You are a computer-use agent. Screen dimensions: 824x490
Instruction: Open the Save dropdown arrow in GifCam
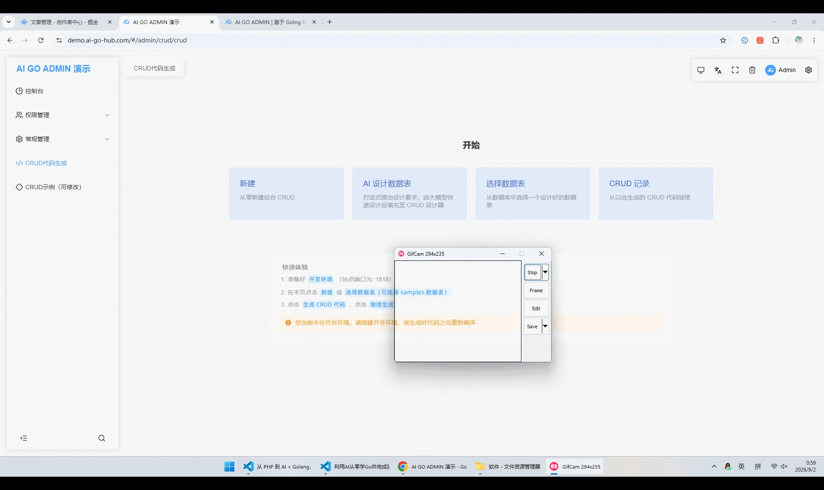(x=545, y=327)
